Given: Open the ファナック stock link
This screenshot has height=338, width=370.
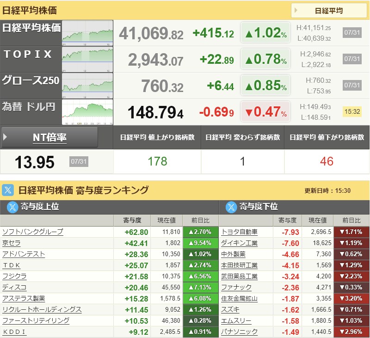Looking at the screenshot, I should coord(236,287).
